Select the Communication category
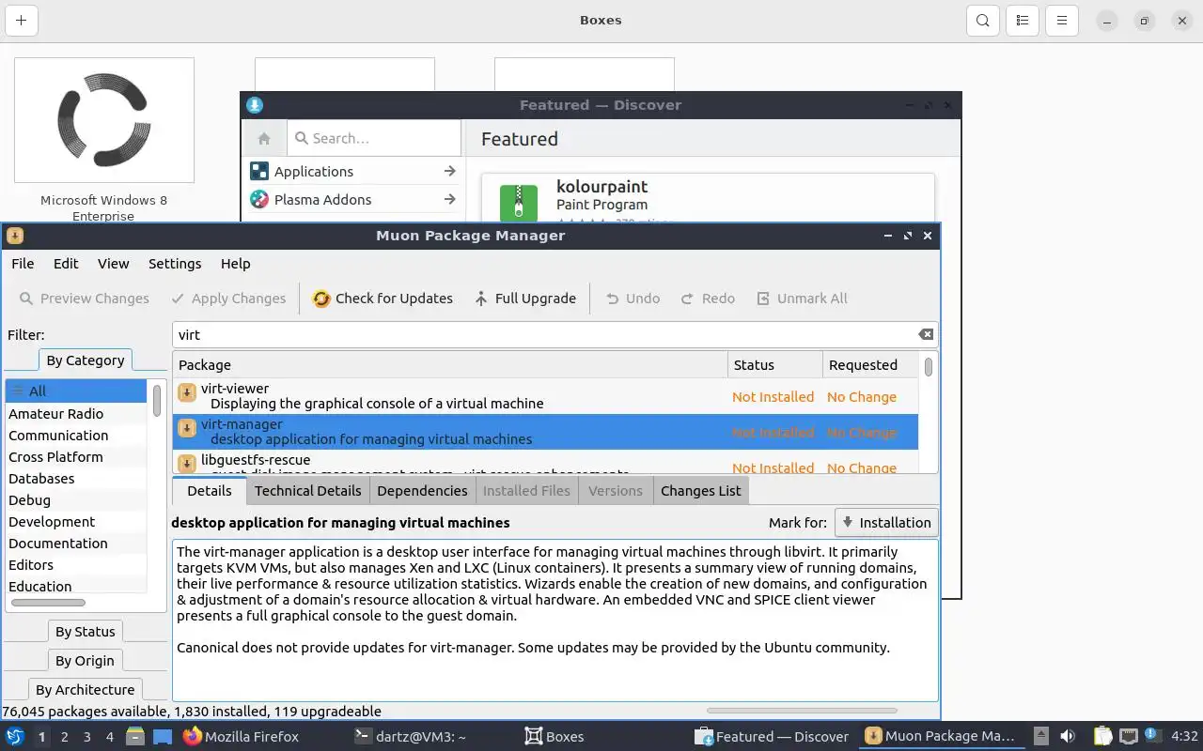 [x=76, y=436]
